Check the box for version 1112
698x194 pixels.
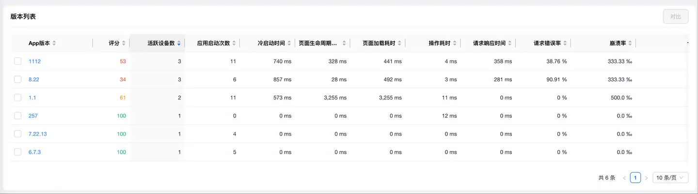pos(18,61)
